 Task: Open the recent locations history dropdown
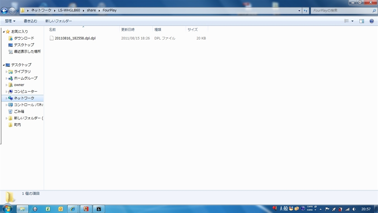click(x=17, y=11)
